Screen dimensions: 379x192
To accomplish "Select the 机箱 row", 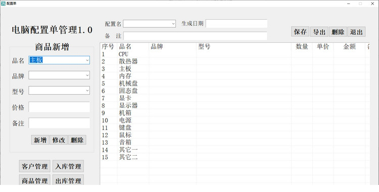I will click(x=234, y=113).
